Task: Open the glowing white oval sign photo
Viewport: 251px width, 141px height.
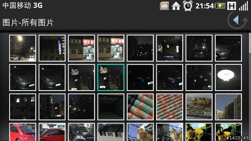Action: tap(228, 78)
